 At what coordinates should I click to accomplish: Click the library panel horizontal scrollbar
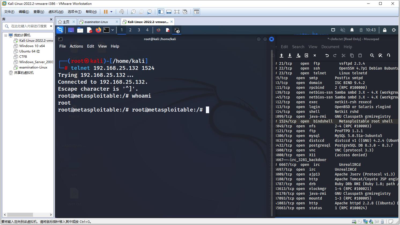pos(27,215)
